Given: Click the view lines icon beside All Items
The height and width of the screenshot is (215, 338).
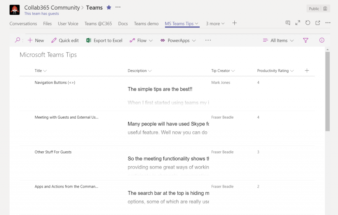Looking at the screenshot, I should 265,40.
